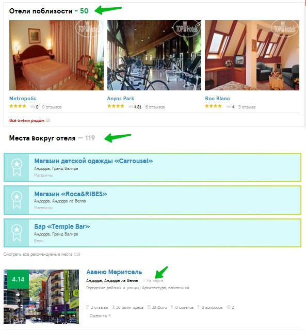Click the smiley icon at end of stats row
Screen dimensions: 306x330
click(x=229, y=307)
